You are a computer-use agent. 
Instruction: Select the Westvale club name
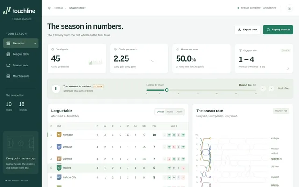click(x=67, y=147)
